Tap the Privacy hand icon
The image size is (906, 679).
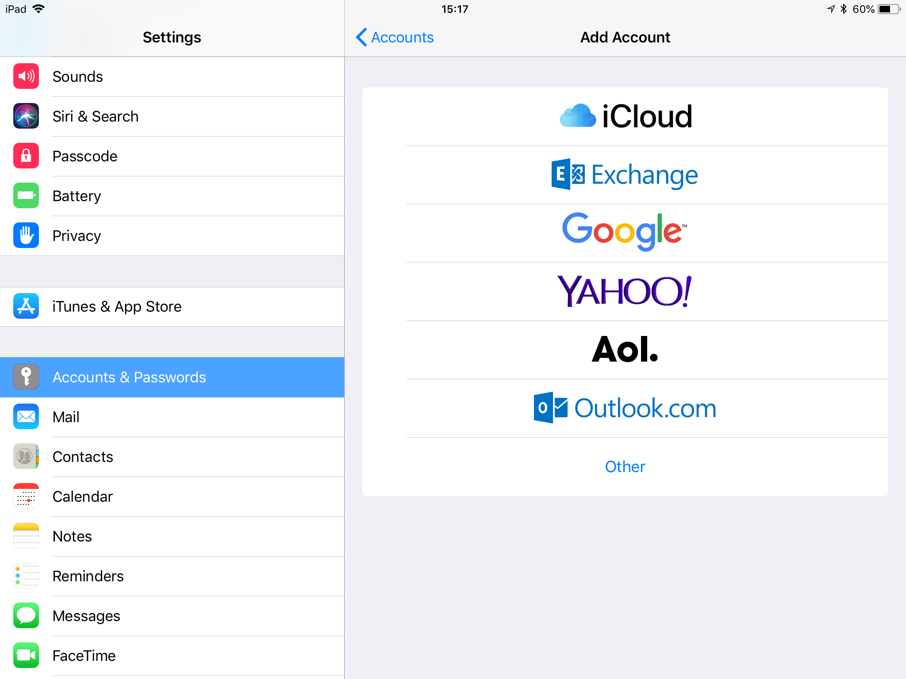point(26,236)
